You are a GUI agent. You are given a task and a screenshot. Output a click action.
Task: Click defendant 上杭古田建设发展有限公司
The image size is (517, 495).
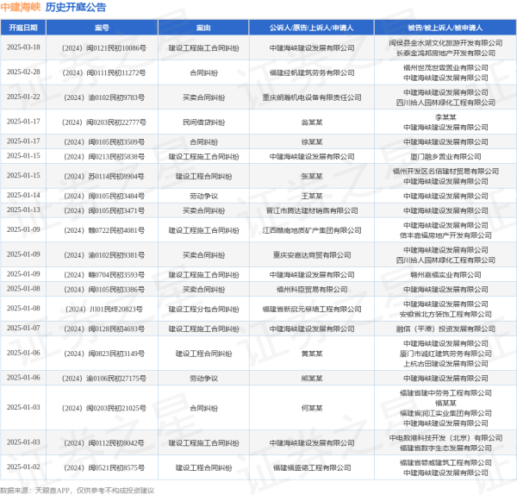(x=445, y=364)
